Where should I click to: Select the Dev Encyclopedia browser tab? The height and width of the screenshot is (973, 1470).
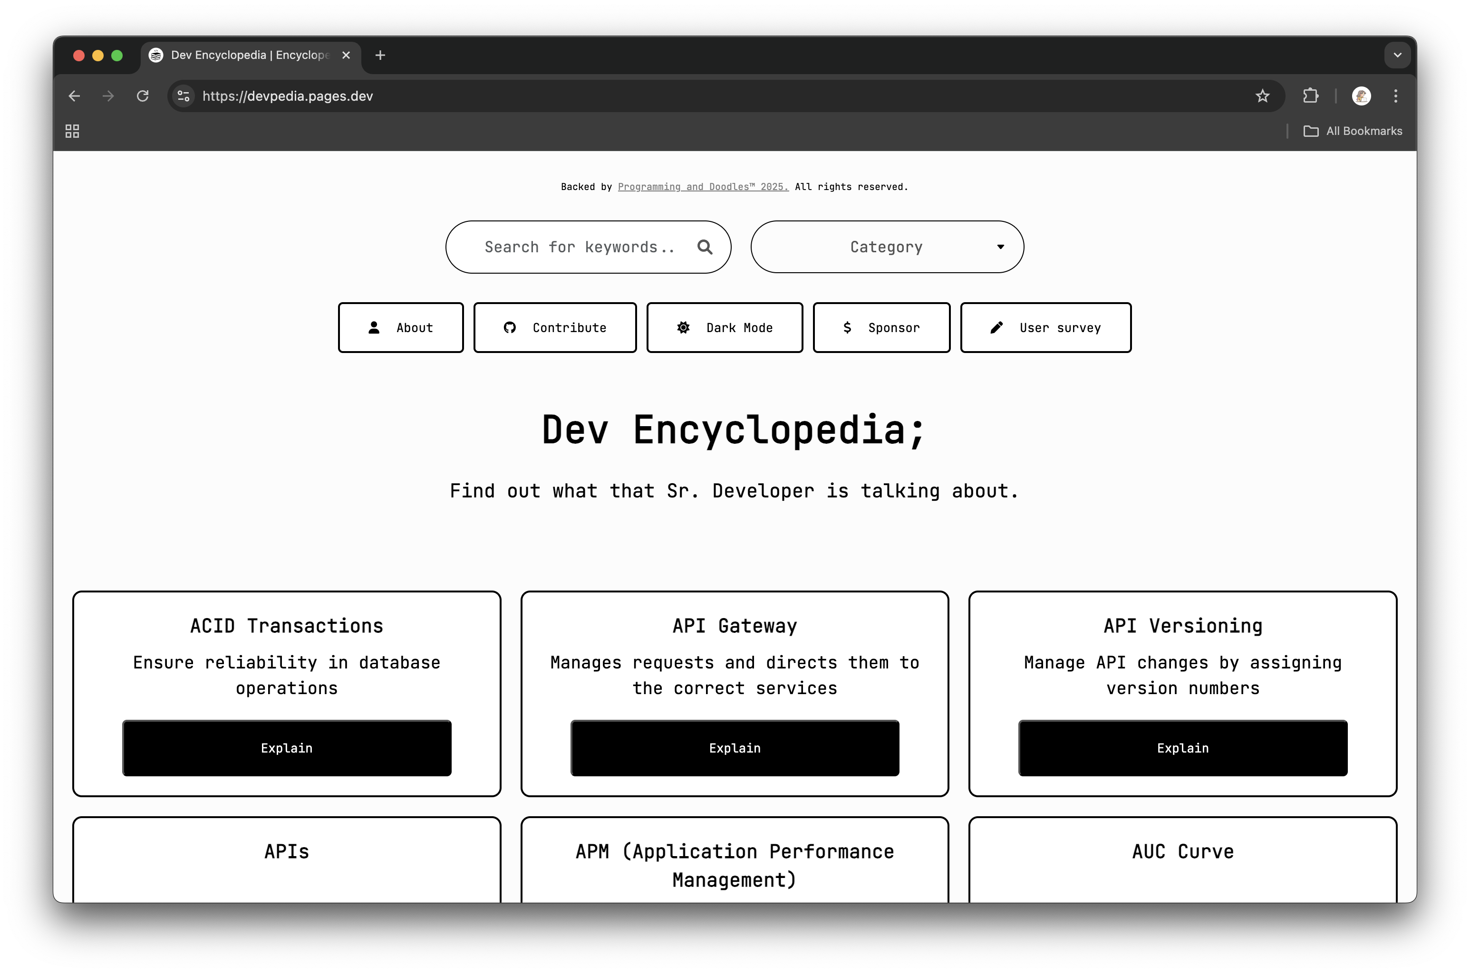[250, 55]
